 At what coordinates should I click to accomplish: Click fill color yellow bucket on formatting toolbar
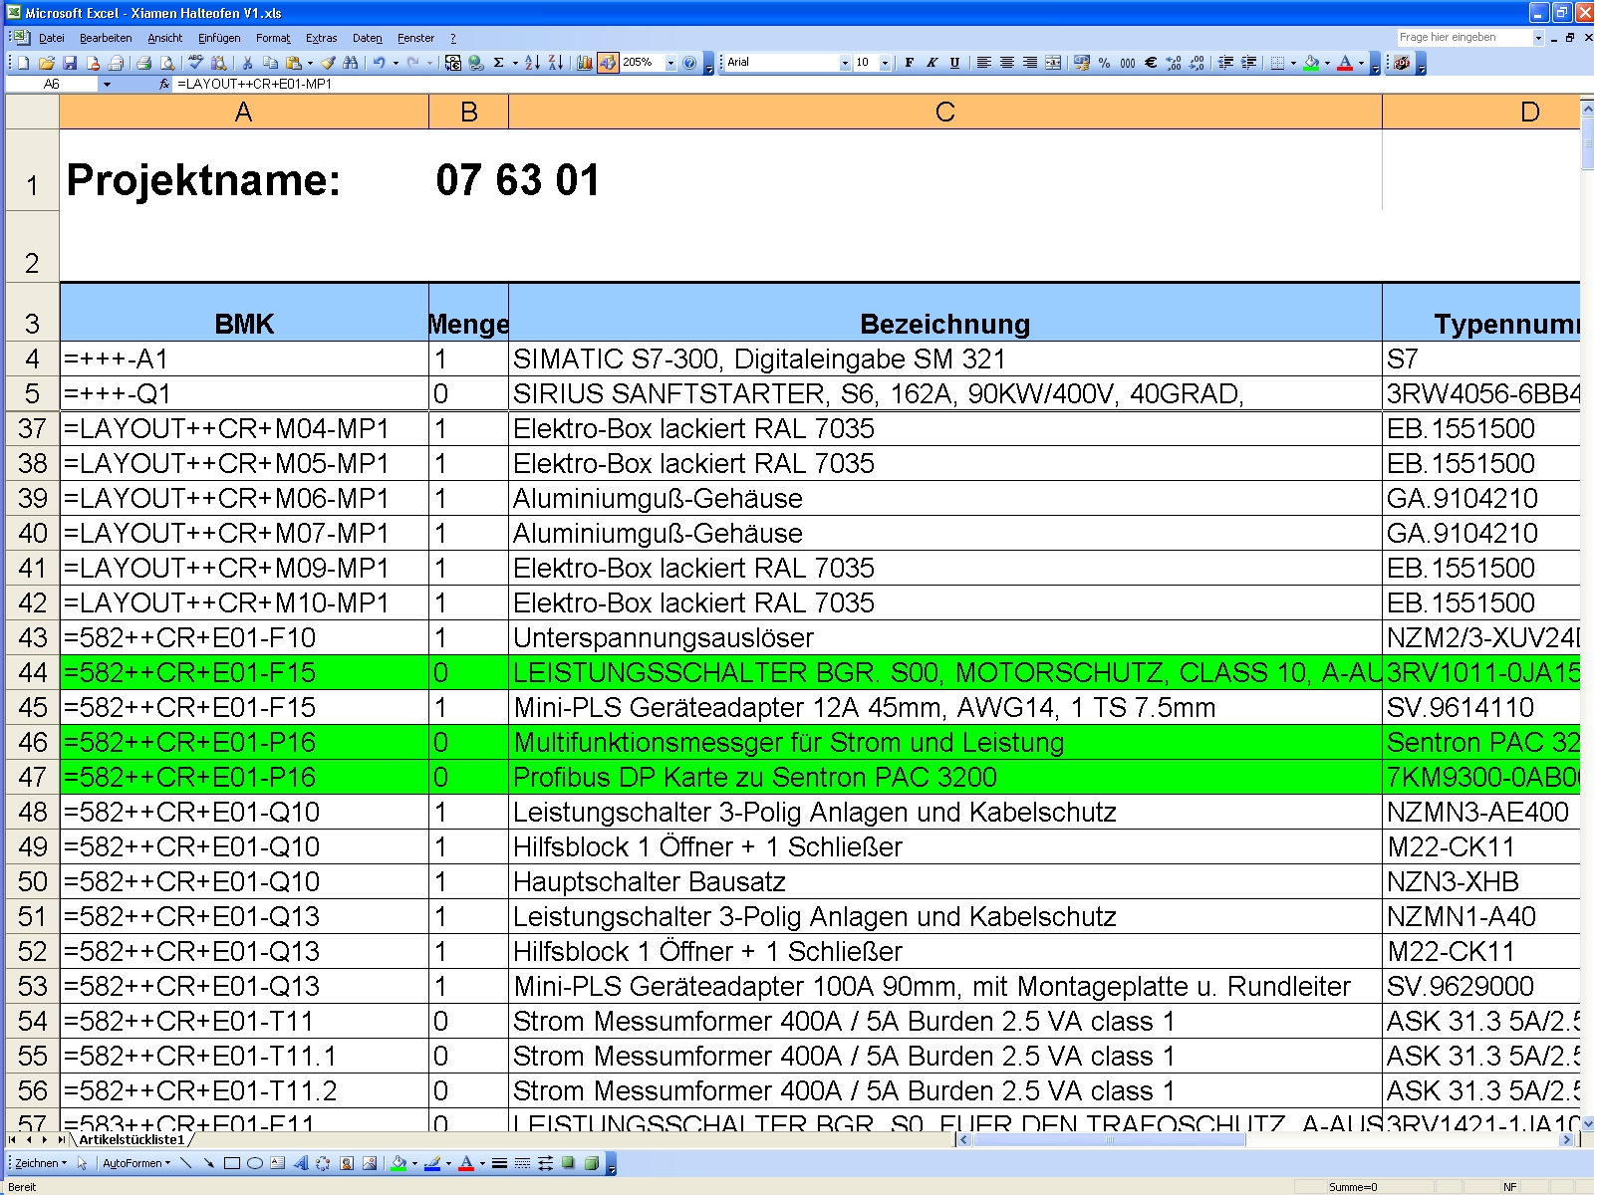[x=1311, y=63]
